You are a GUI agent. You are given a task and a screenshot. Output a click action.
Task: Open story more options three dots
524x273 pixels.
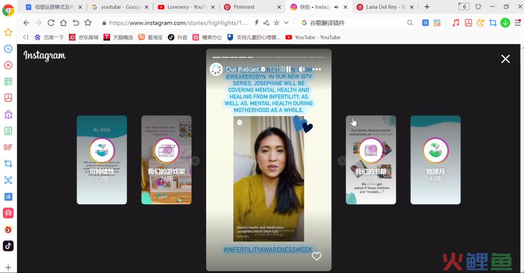tap(316, 69)
